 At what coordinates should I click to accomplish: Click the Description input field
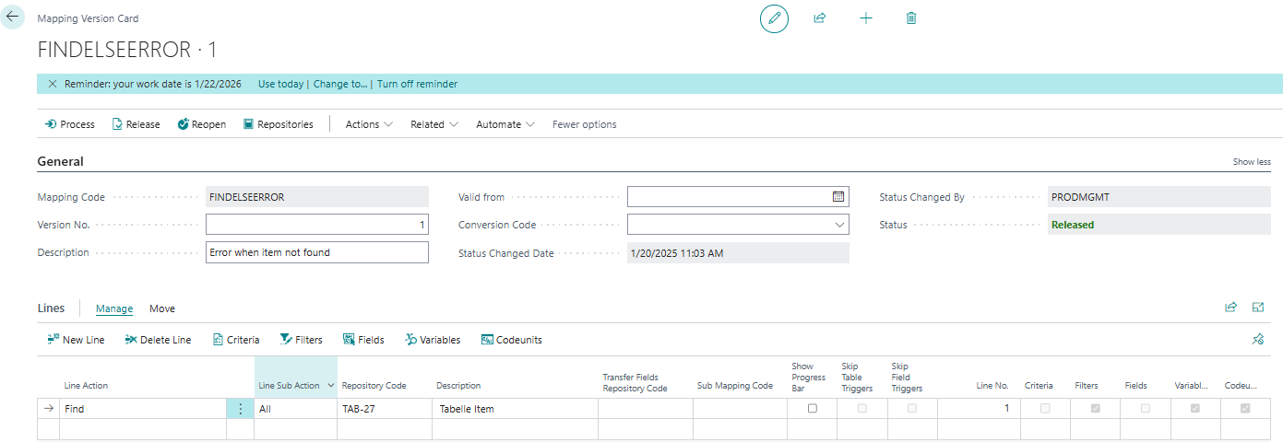[x=316, y=252]
